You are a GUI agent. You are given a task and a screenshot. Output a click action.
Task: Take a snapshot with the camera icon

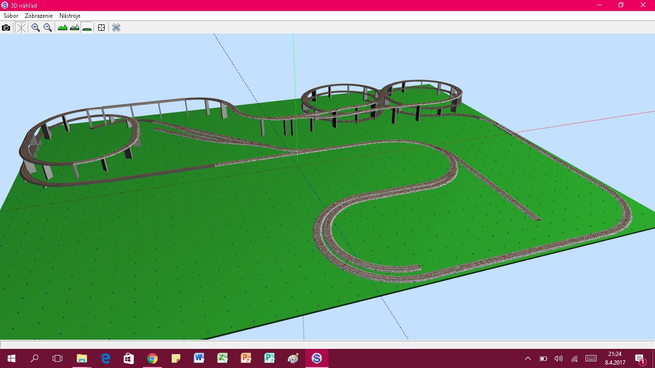click(x=6, y=28)
